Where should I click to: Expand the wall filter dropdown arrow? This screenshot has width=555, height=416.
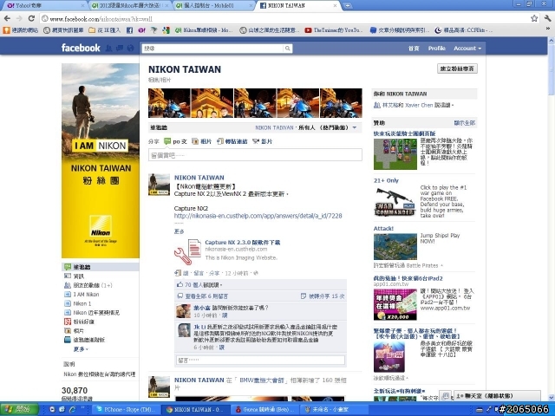point(355,127)
